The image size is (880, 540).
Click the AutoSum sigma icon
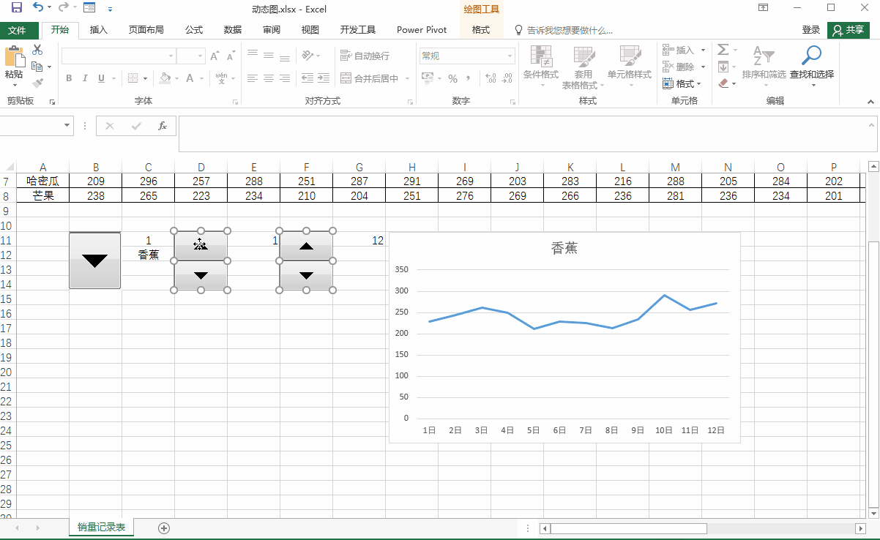point(723,50)
